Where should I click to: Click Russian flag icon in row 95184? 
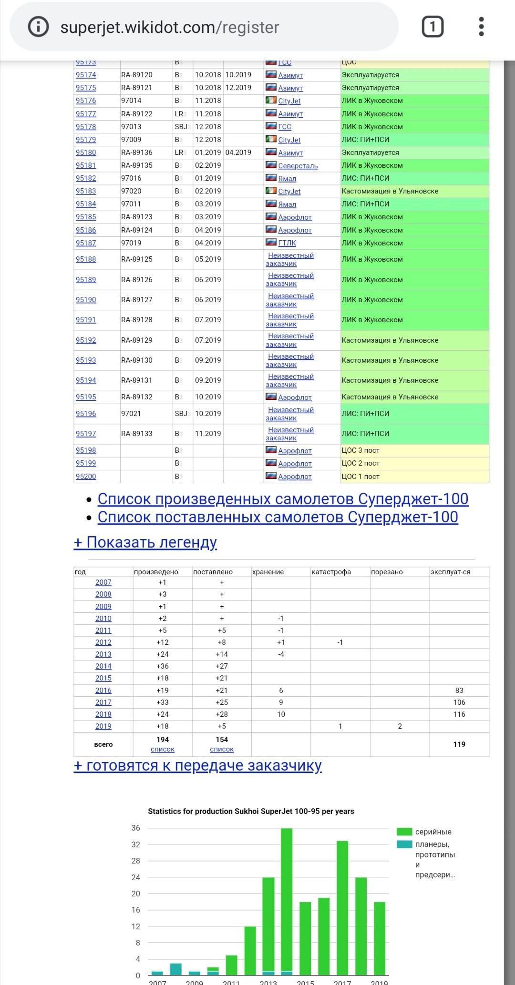(271, 203)
